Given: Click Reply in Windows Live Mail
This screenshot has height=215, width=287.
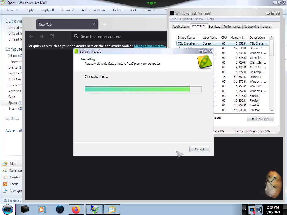Looking at the screenshot, I should (x=29, y=10).
